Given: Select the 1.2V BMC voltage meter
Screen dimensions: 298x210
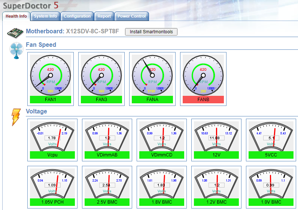Looking at the screenshot, I should 216,183.
